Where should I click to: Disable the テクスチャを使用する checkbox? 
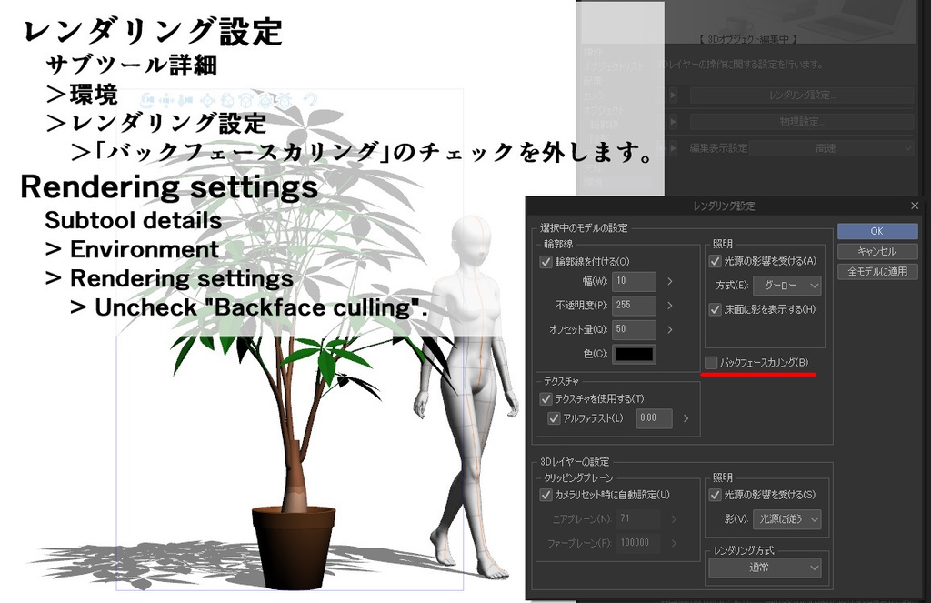pos(546,397)
